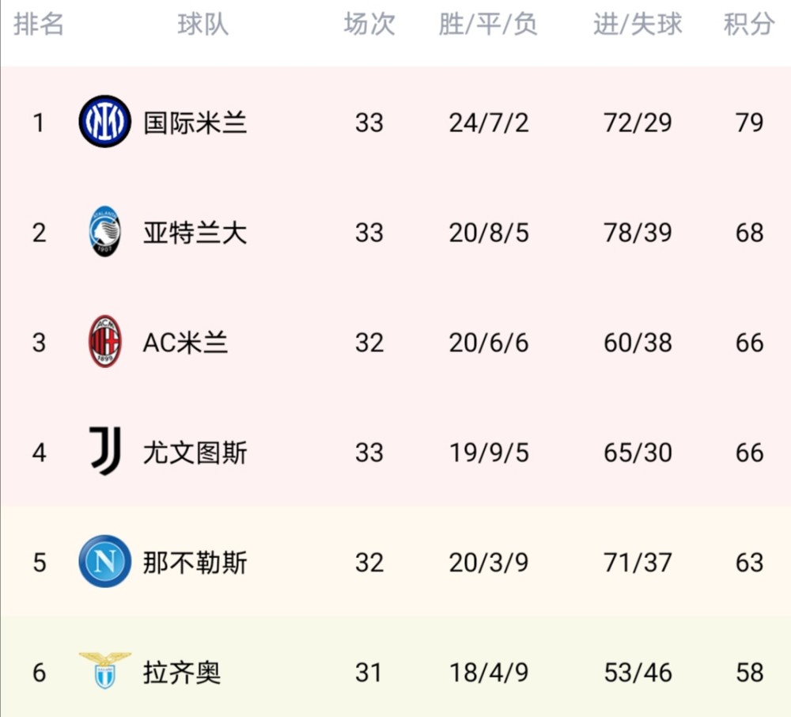Click the AC Milan club crest
Screen dimensions: 791x717
pyautogui.click(x=105, y=342)
